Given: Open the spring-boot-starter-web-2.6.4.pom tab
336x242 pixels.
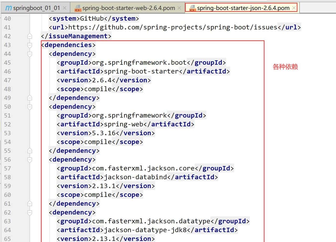Looking at the screenshot, I should tap(128, 8).
